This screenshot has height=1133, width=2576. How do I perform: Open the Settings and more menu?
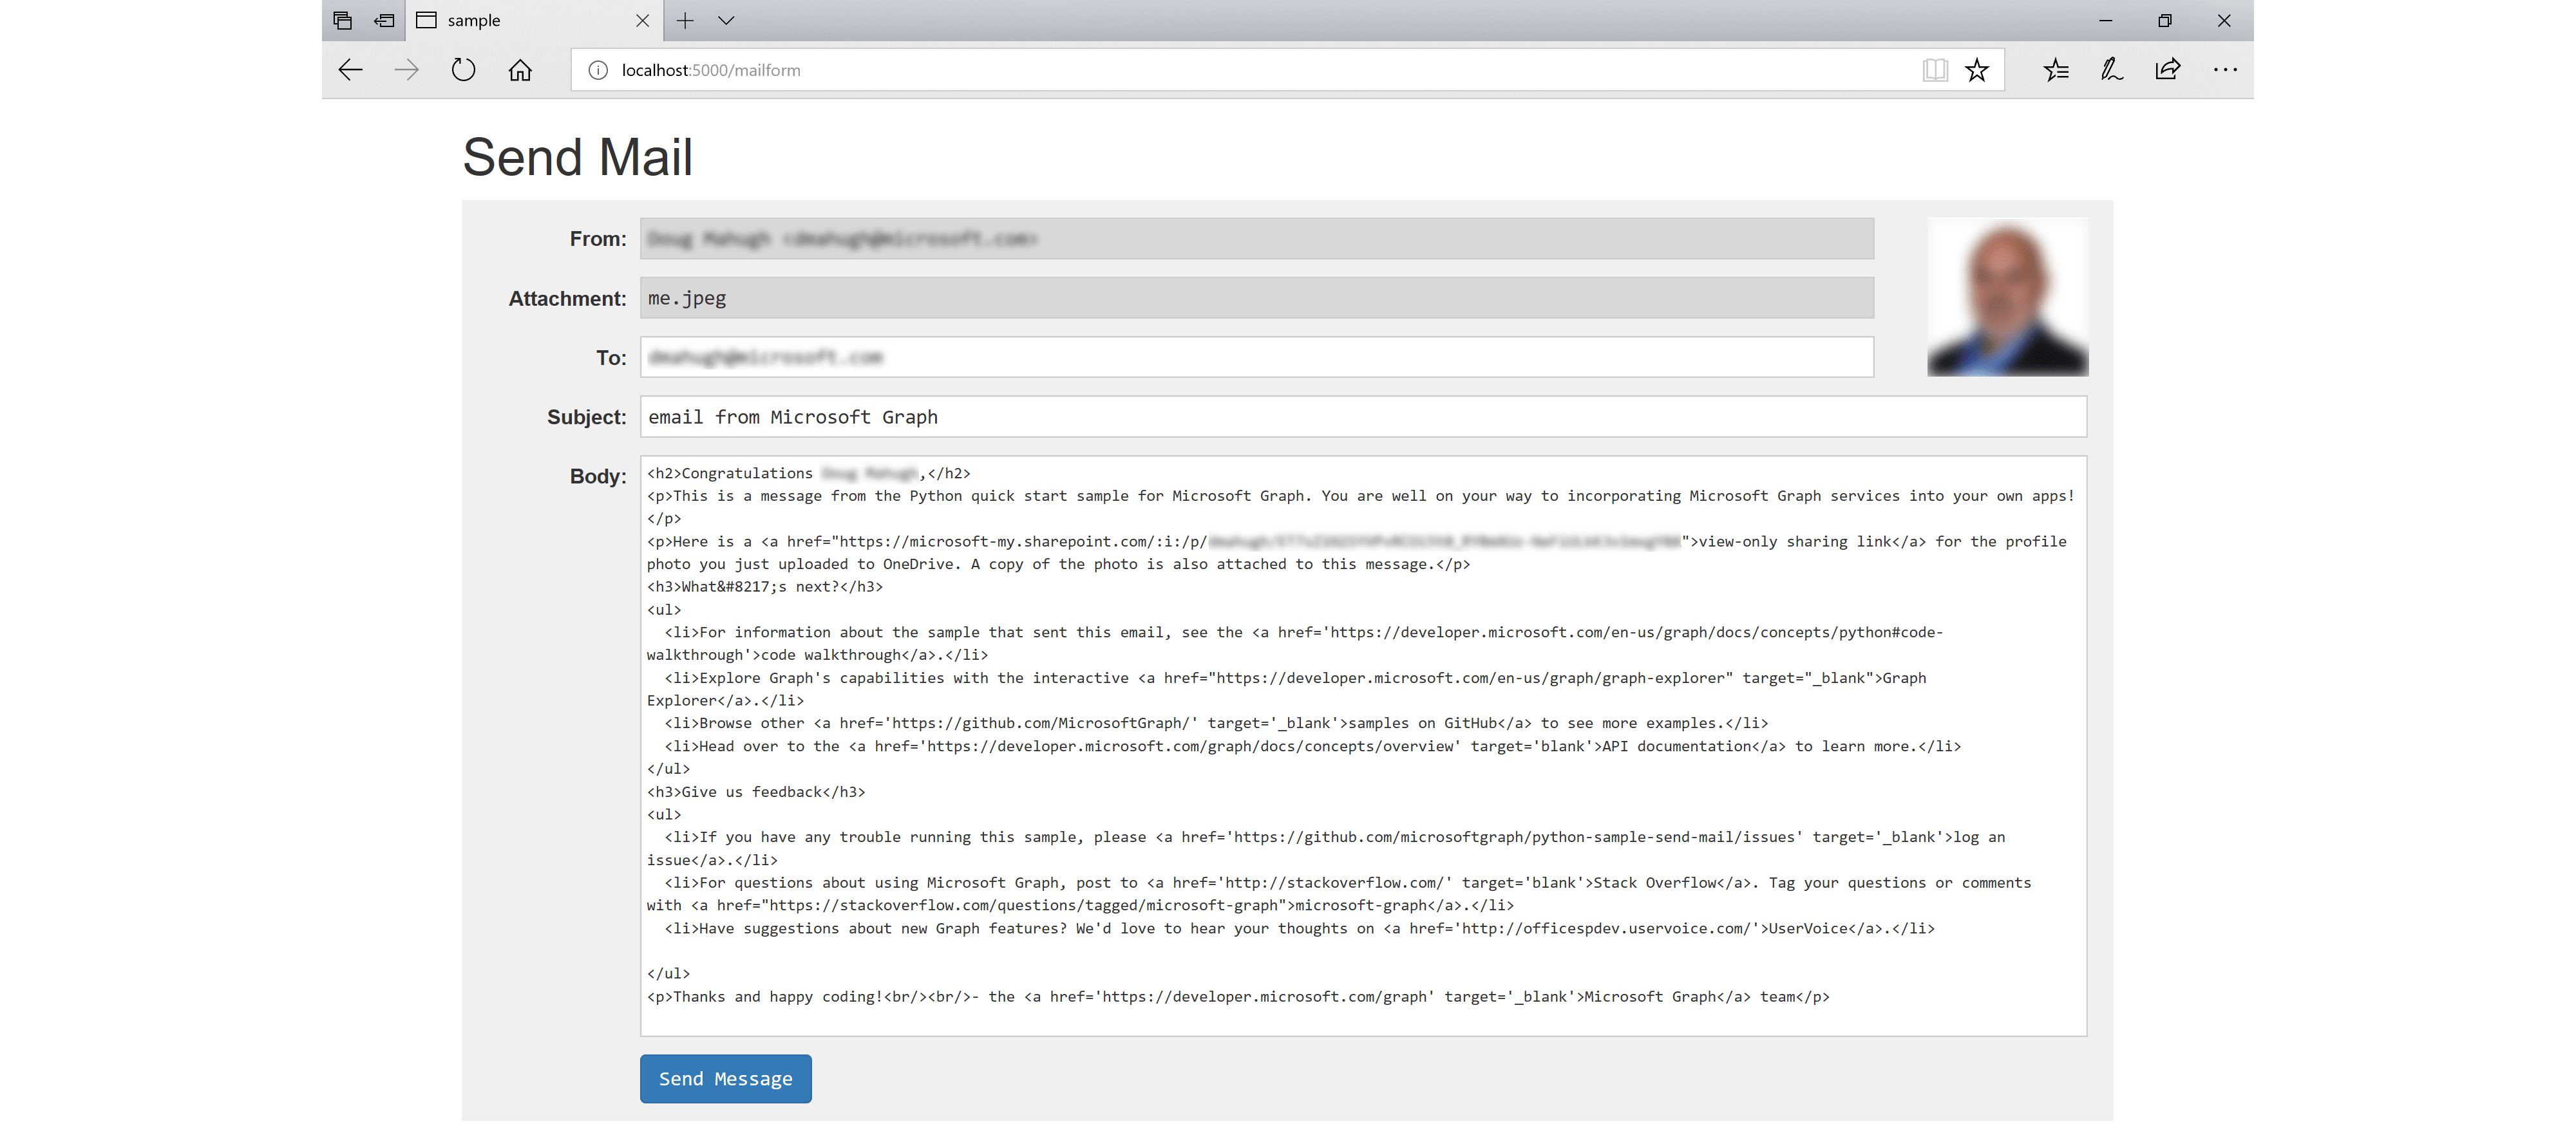tap(2224, 69)
